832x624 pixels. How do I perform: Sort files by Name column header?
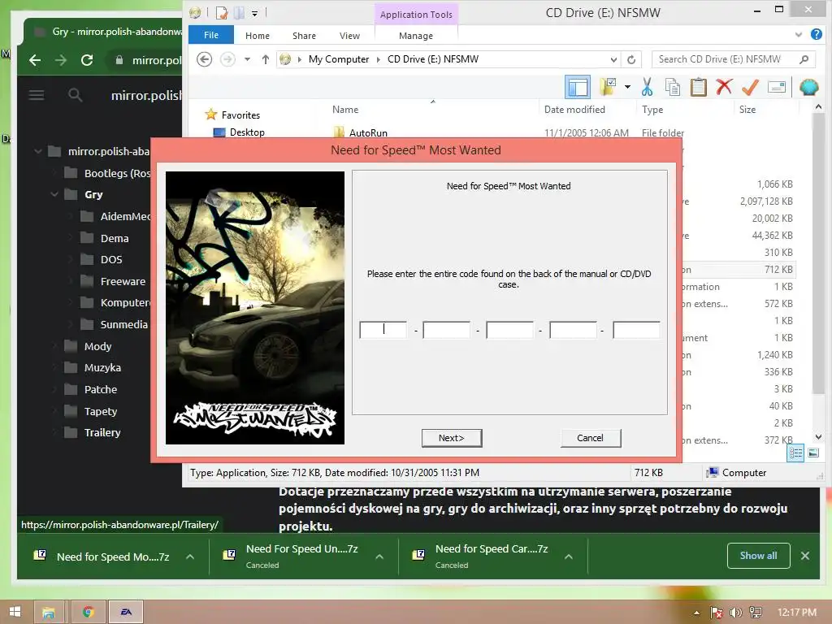[x=345, y=110]
